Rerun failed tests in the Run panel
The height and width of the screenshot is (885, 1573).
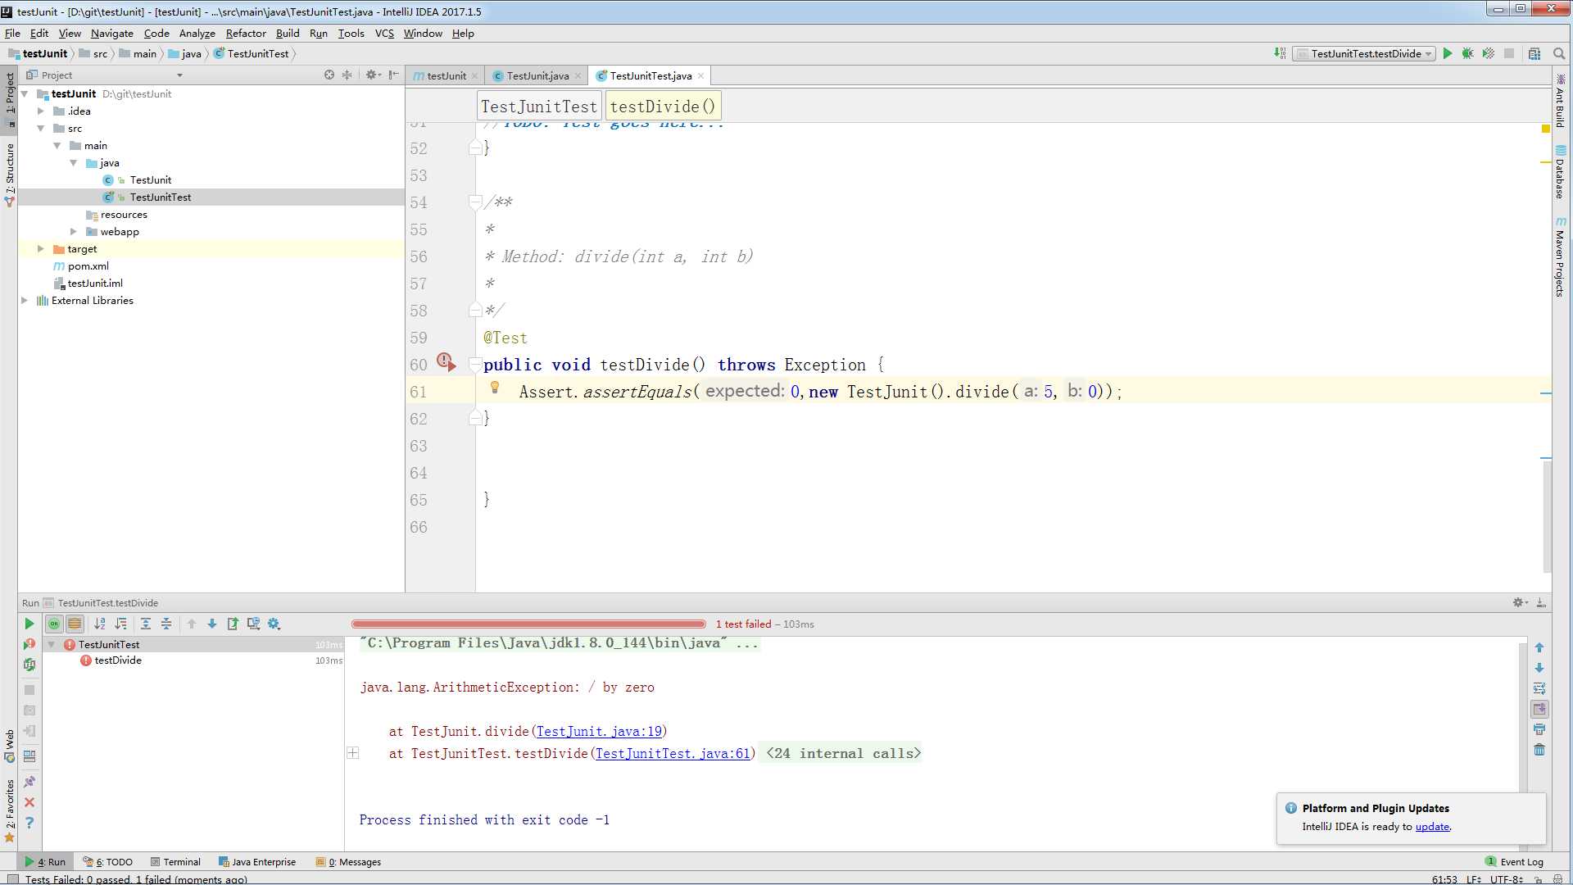(29, 645)
